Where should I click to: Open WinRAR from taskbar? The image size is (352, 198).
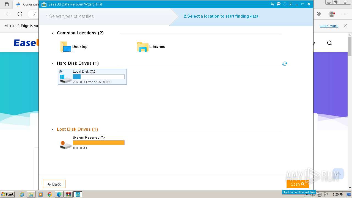pyautogui.click(x=68, y=194)
